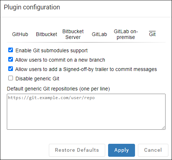Open the Bitbucket tab
The image size is (172, 160).
(x=46, y=34)
